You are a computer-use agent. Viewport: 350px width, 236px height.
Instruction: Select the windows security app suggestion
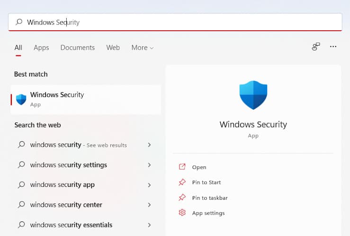click(x=85, y=185)
